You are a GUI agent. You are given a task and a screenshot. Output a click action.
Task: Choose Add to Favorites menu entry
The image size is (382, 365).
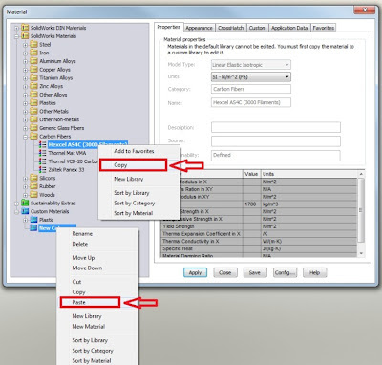tap(134, 151)
